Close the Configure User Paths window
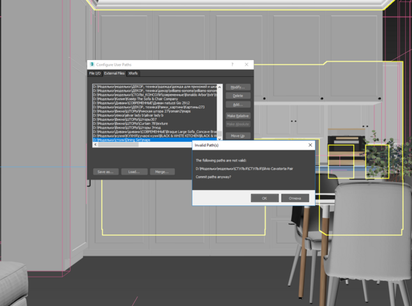This screenshot has height=306, width=412. [x=247, y=64]
